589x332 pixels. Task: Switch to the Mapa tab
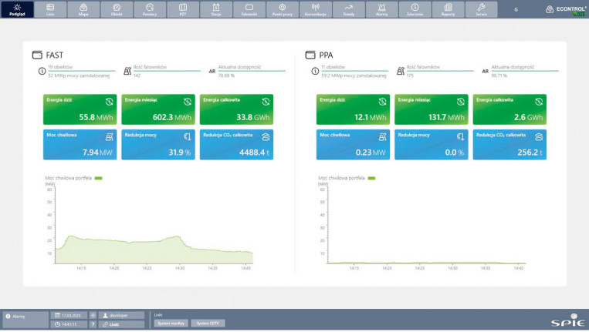[83, 9]
